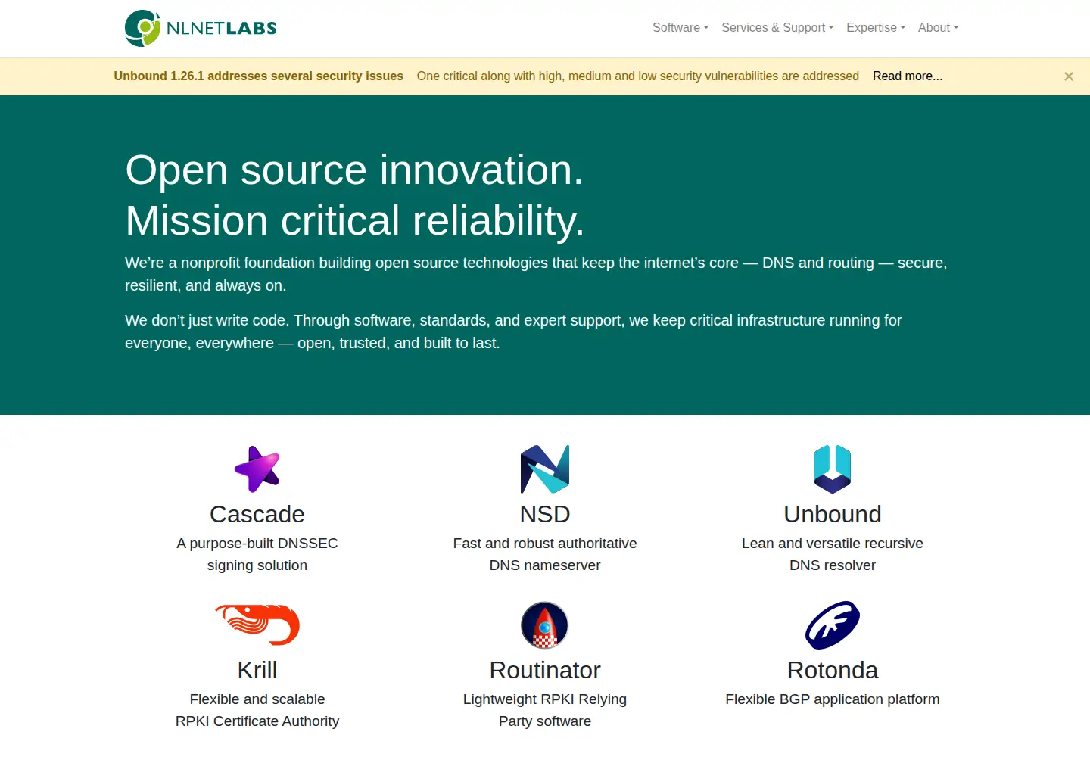Screen dimensions: 1090x757
Task: Dismiss the Unbound security announcement banner
Action: (x=1068, y=76)
